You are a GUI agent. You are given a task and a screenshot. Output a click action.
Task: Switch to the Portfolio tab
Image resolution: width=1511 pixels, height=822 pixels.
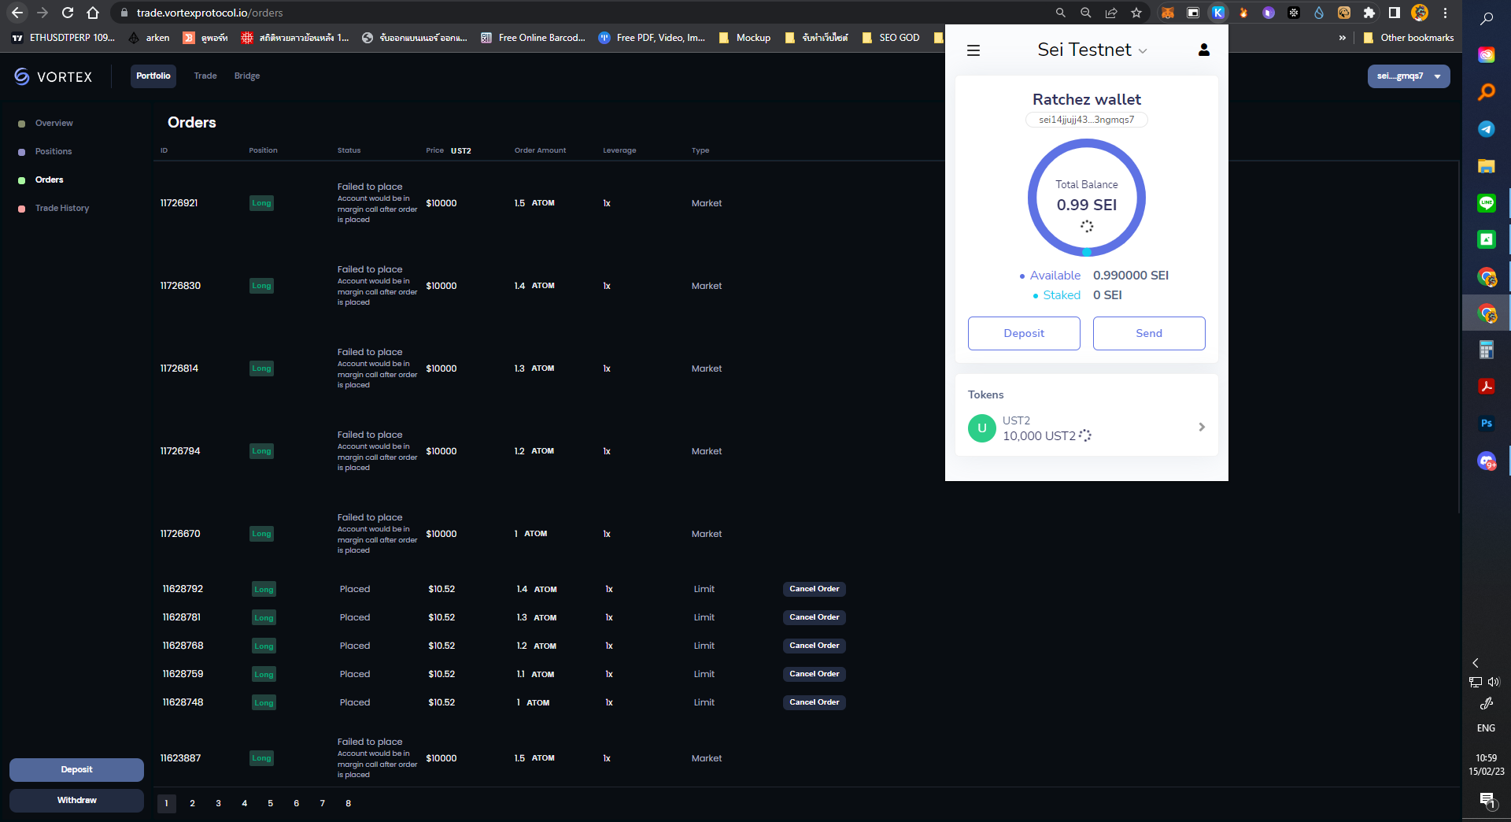point(153,76)
